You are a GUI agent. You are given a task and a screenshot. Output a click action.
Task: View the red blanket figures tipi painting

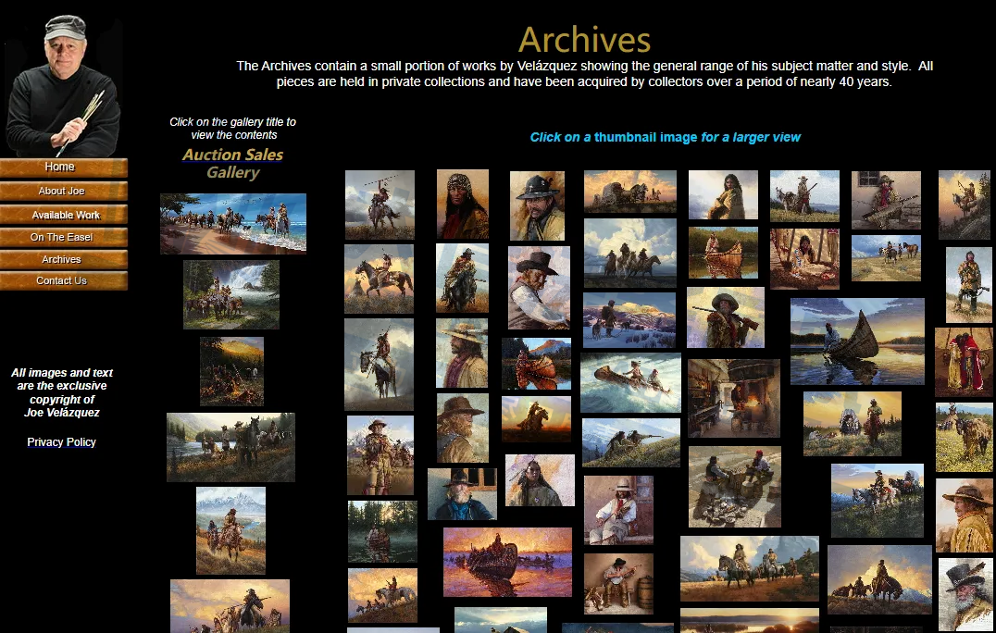[x=963, y=362]
